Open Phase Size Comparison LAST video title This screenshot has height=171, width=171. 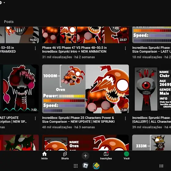pyautogui.click(x=151, y=49)
